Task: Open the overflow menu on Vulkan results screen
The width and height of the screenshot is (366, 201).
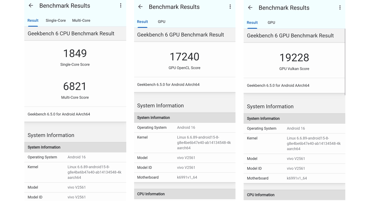Action: (x=340, y=7)
